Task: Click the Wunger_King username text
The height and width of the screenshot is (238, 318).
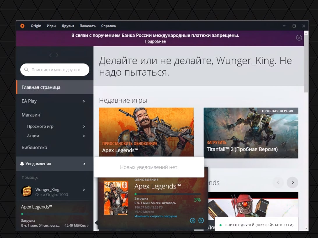Action: pos(47,190)
